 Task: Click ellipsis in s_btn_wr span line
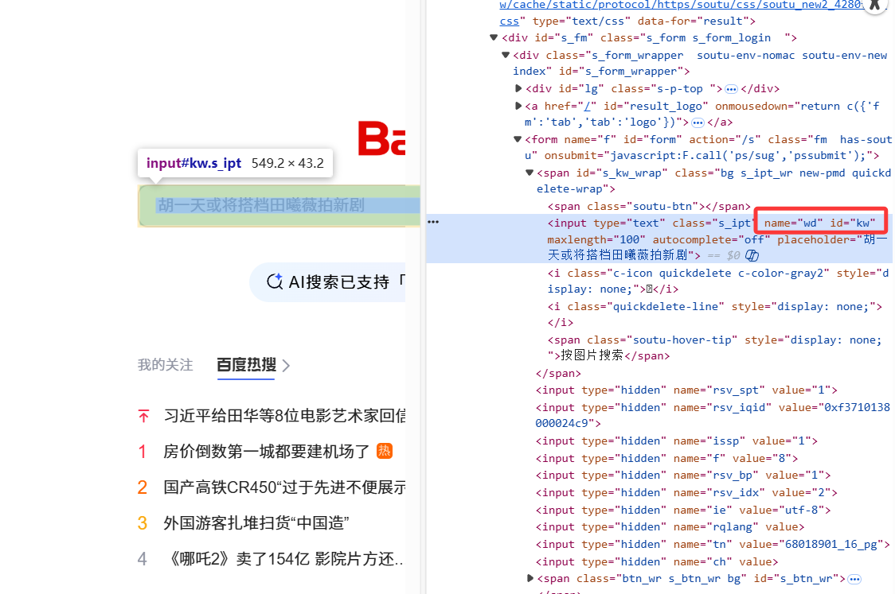[854, 579]
